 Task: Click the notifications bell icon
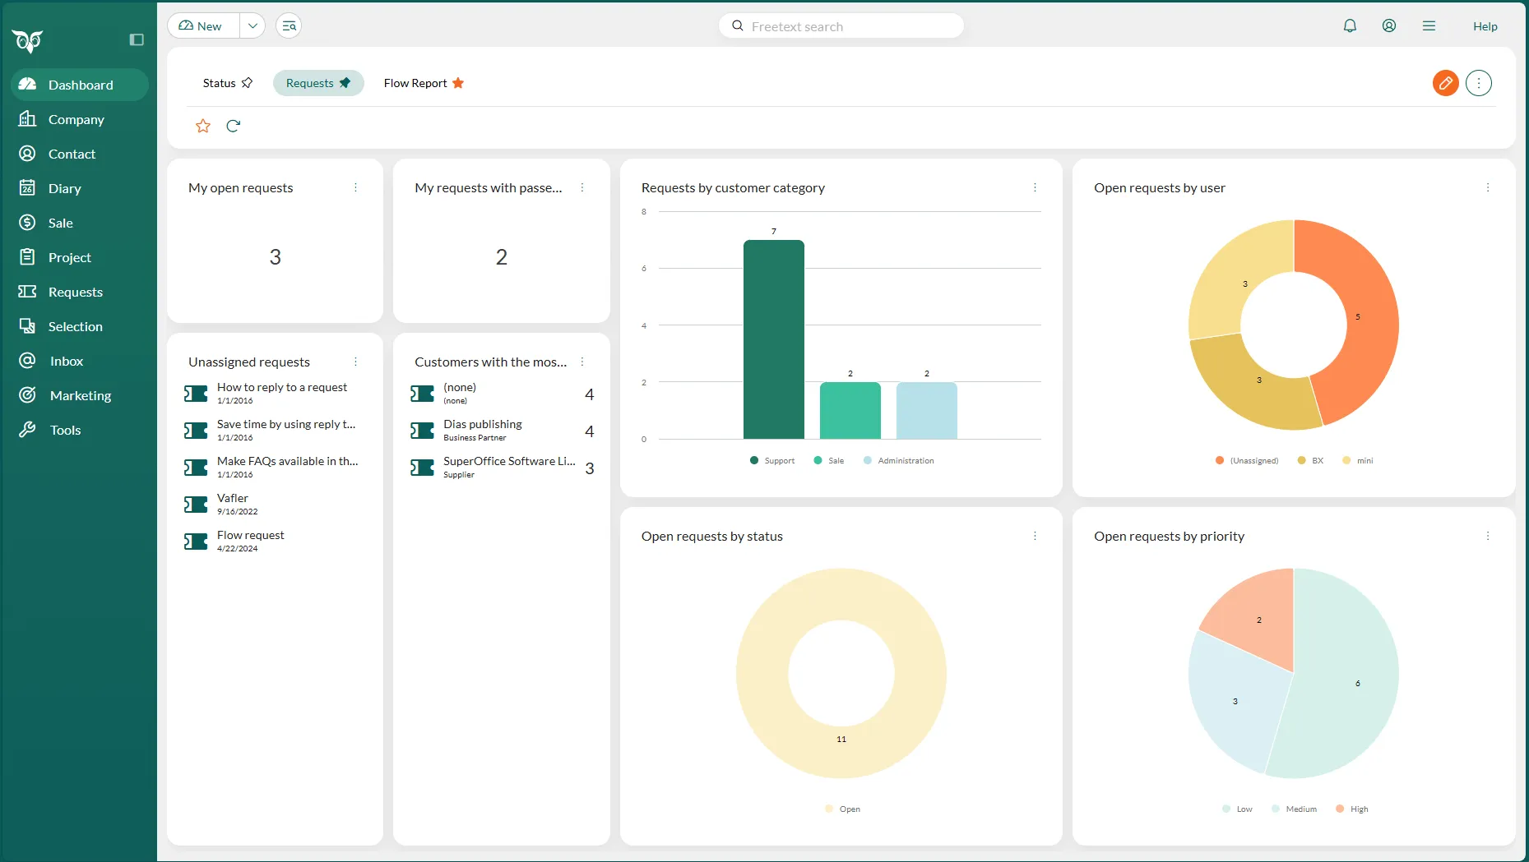(x=1350, y=26)
